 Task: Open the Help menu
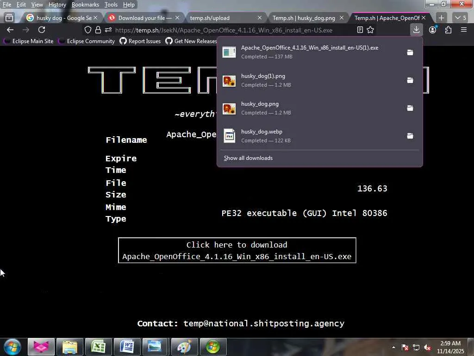pyautogui.click(x=129, y=5)
